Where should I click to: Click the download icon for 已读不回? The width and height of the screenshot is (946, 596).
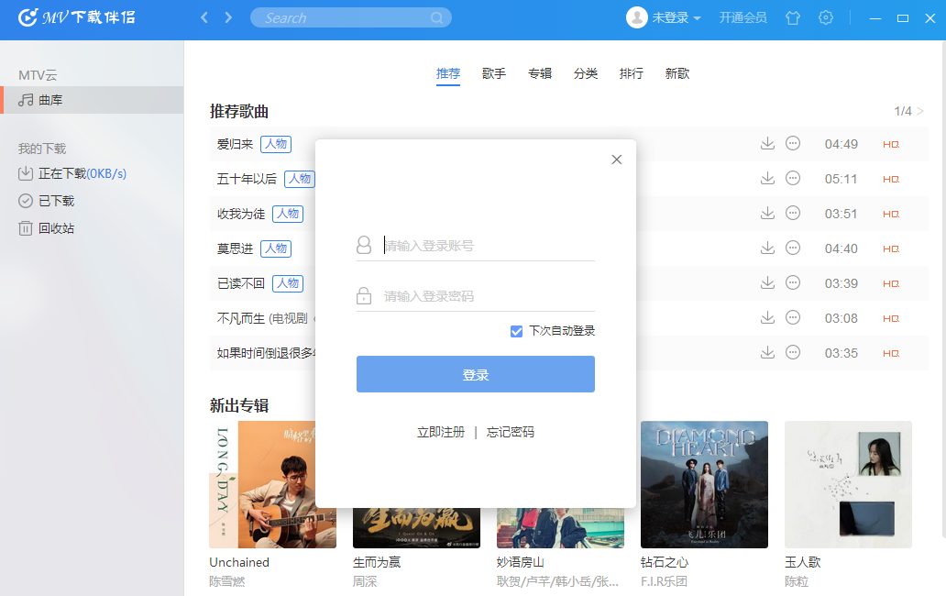point(767,283)
